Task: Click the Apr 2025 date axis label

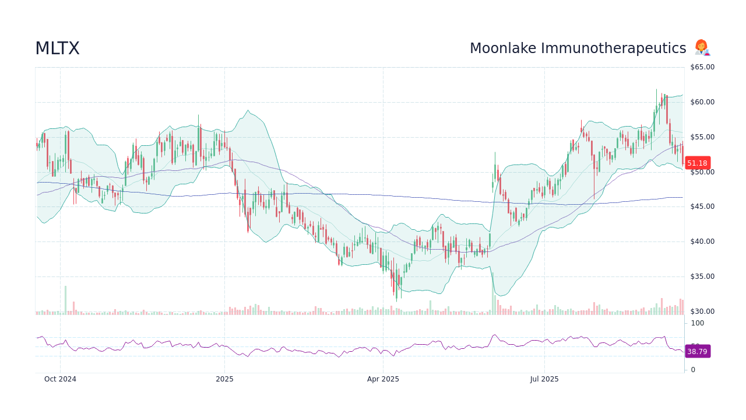Action: click(383, 379)
